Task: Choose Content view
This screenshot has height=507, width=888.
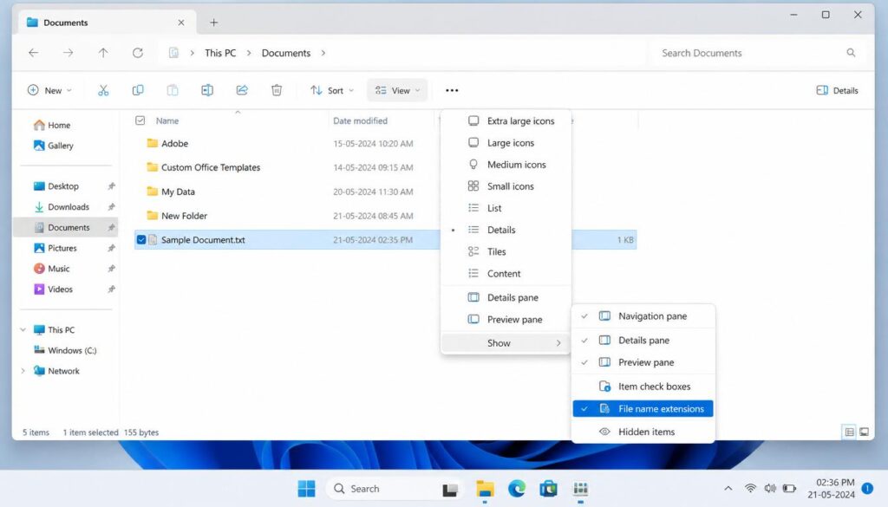Action: tap(506, 274)
